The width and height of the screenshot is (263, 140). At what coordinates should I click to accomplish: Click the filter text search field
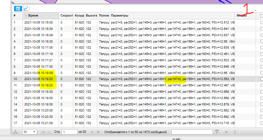[x=192, y=132]
